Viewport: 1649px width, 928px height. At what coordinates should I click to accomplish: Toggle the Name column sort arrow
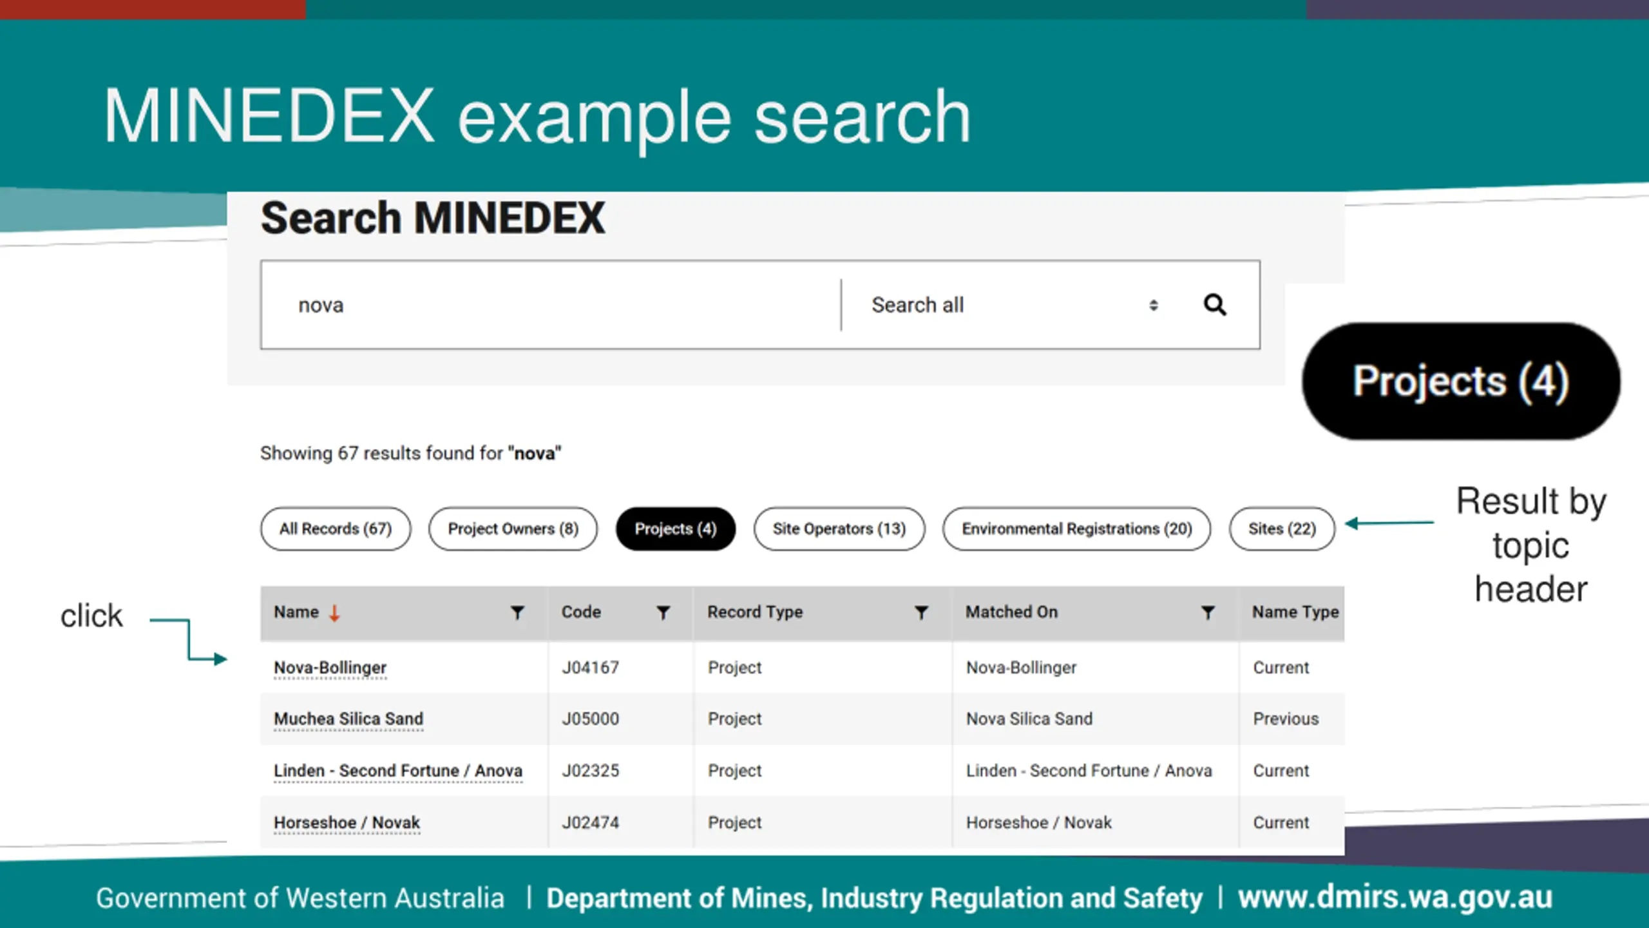click(x=334, y=613)
